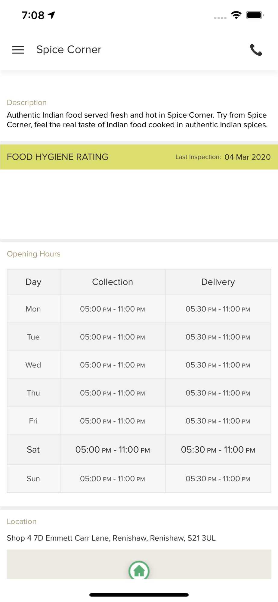
Task: Tap the Saturday row label
Action: click(x=33, y=450)
